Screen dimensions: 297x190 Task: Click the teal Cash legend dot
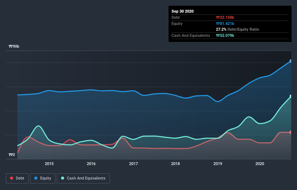(x=63, y=178)
